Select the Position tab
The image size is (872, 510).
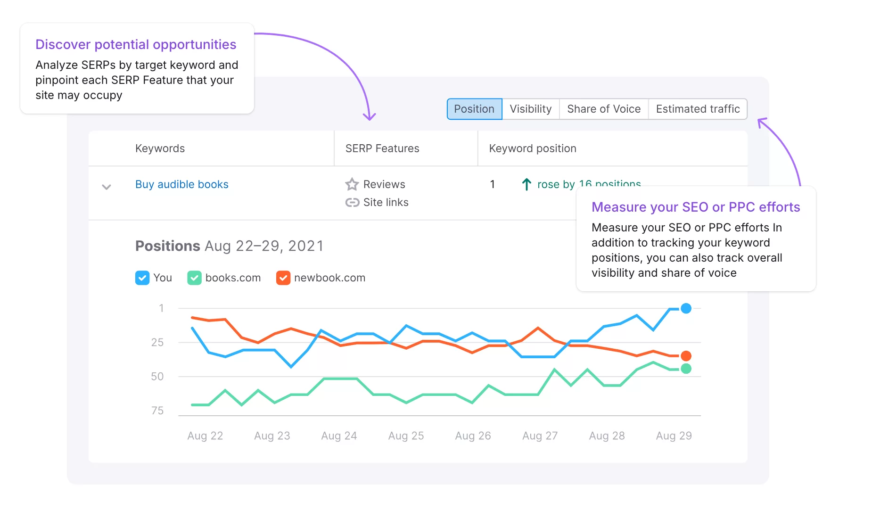tap(474, 109)
